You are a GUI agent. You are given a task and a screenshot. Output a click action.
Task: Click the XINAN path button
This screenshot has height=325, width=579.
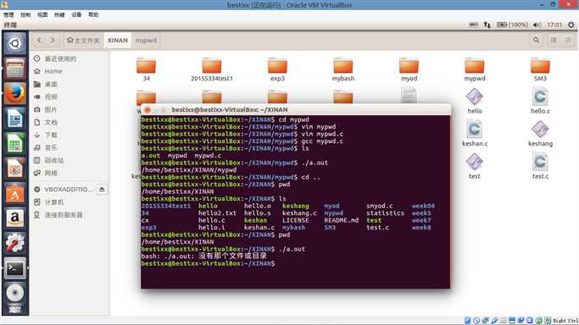(x=118, y=40)
